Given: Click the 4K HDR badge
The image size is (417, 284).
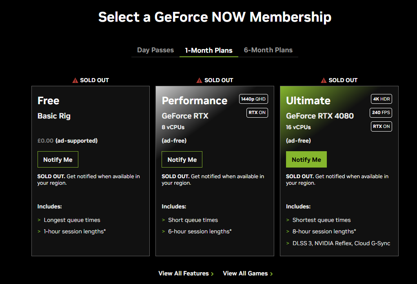Looking at the screenshot, I should click(381, 99).
